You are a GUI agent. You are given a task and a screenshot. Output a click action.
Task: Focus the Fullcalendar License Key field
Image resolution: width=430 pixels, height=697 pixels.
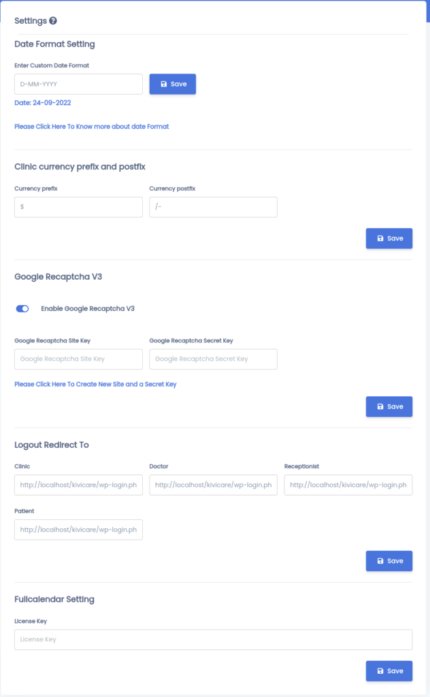(213, 640)
